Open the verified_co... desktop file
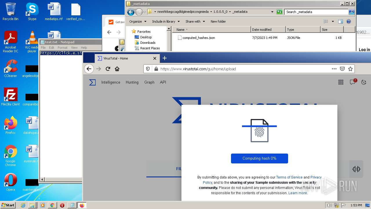Screen dimensions: 371x209 click(76, 12)
